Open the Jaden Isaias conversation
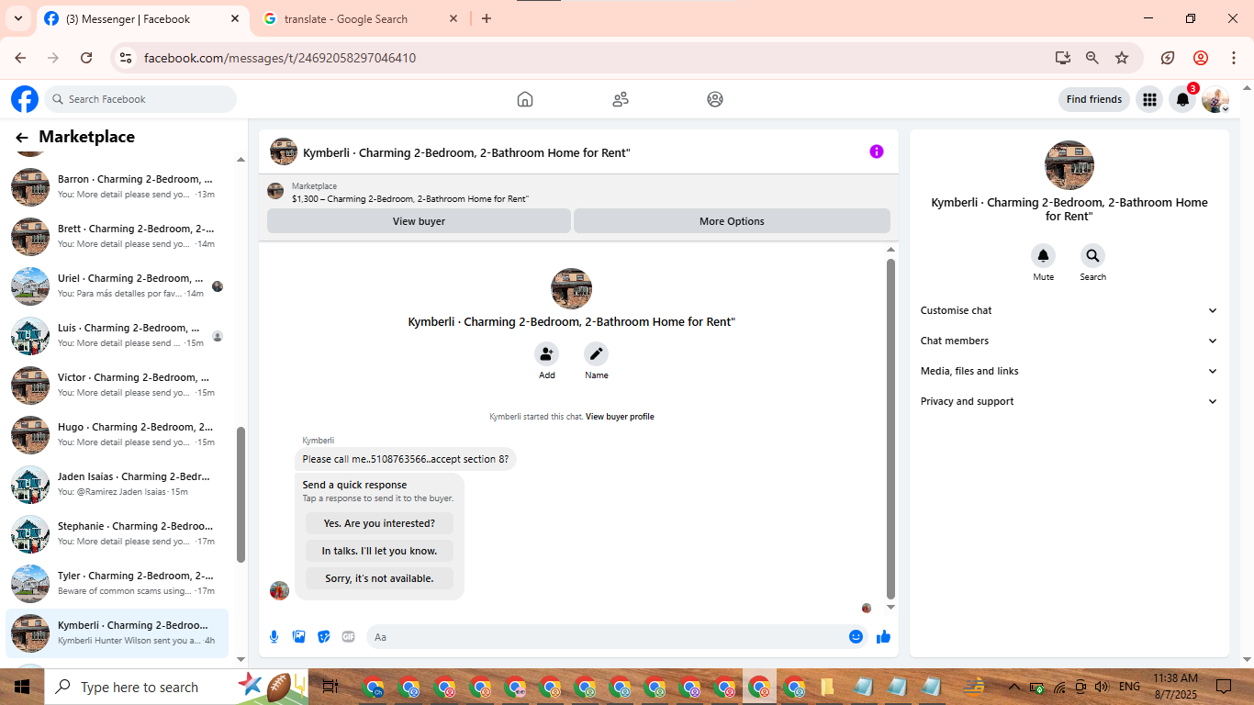 click(118, 484)
